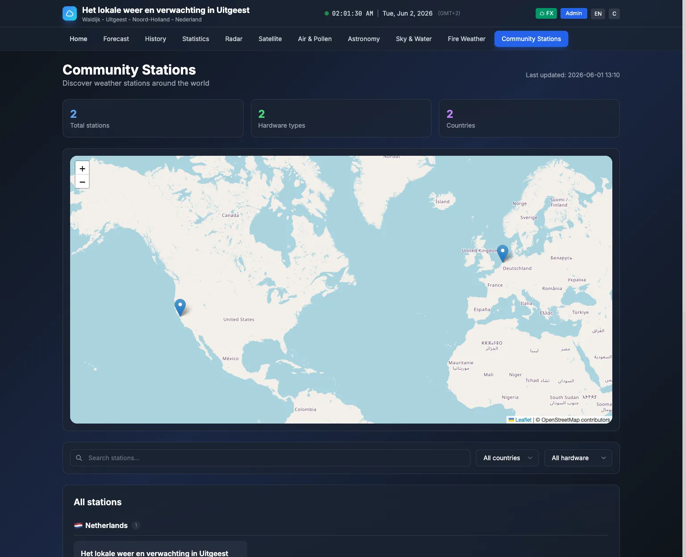Open the FX button
Viewport: 686px width, 557px height.
click(546, 13)
